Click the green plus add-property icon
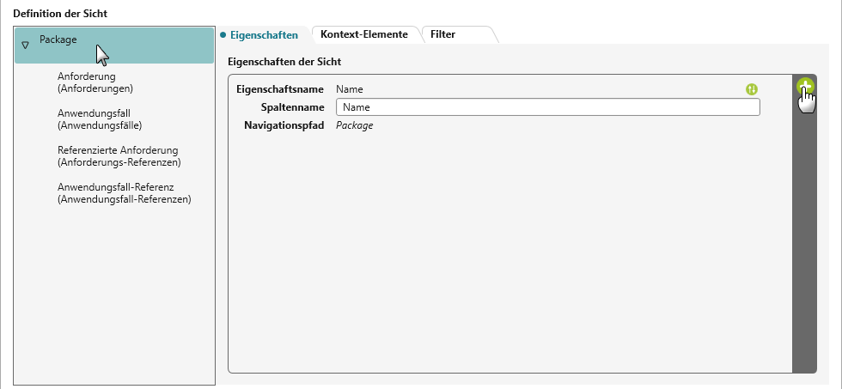Image resolution: width=842 pixels, height=389 pixels. [805, 86]
